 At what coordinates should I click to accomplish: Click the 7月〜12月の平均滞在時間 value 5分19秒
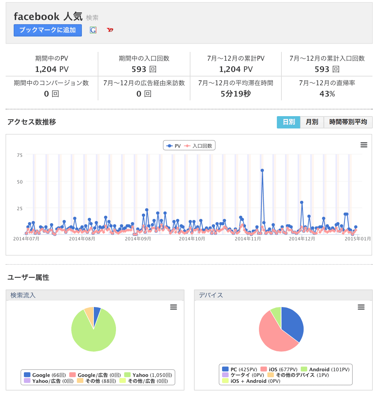pos(236,94)
